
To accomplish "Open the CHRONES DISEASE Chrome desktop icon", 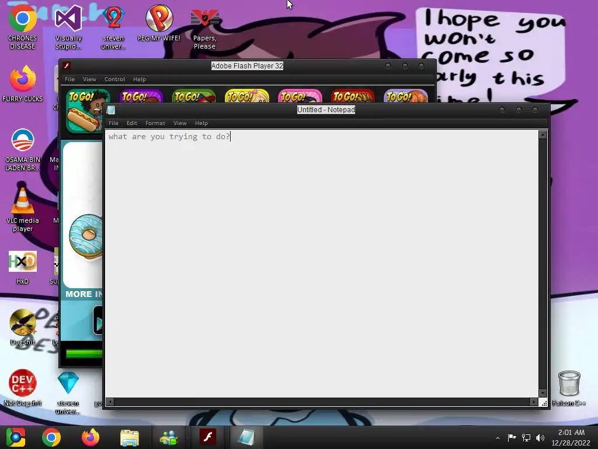I will (23, 27).
